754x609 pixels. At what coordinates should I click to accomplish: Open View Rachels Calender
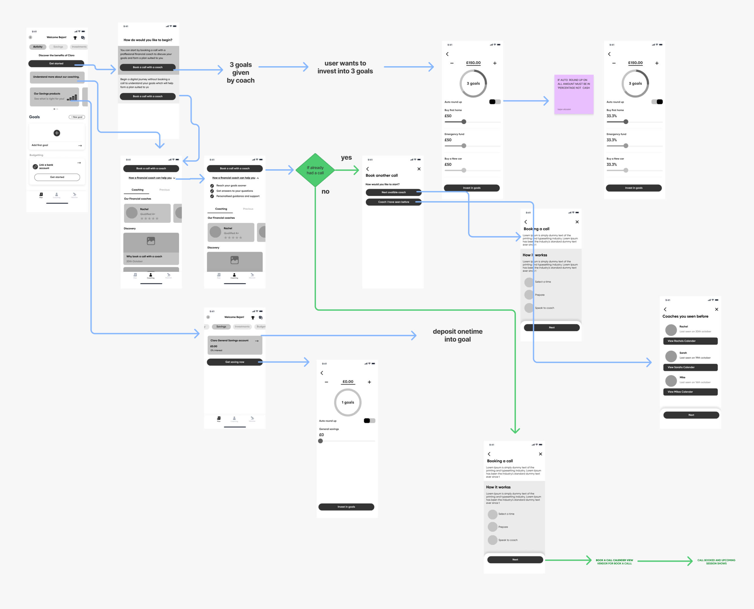(x=690, y=341)
